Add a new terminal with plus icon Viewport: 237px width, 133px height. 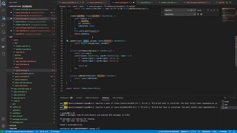pos(225,98)
